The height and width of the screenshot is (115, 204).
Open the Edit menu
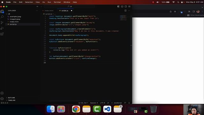pyautogui.click(x=20, y=2)
